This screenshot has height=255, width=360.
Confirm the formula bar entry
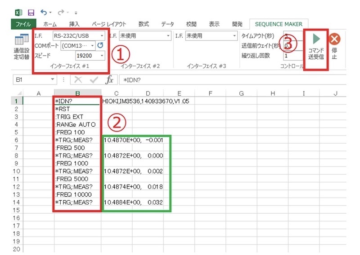click(94, 80)
